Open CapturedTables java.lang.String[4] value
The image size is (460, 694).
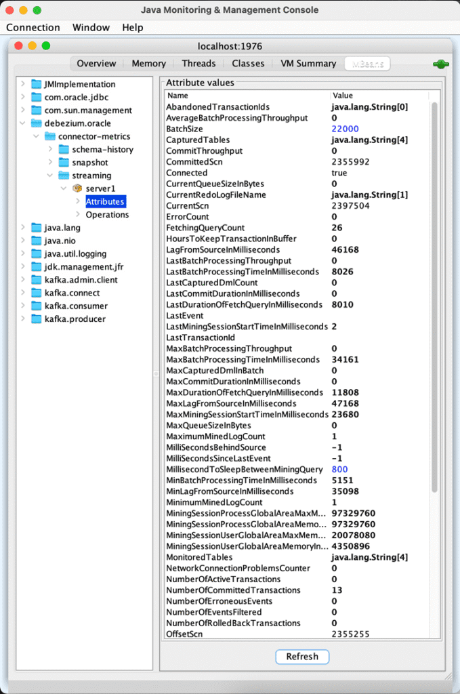click(370, 140)
